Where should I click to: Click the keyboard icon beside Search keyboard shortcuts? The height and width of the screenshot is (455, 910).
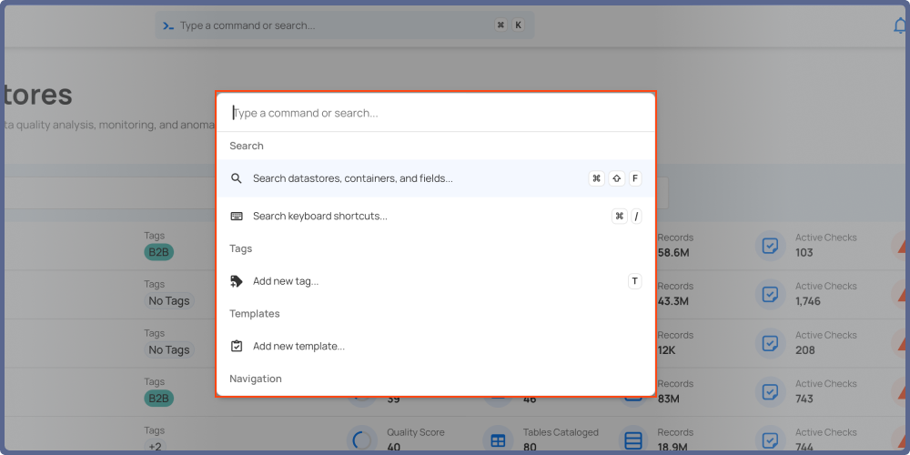click(x=237, y=216)
